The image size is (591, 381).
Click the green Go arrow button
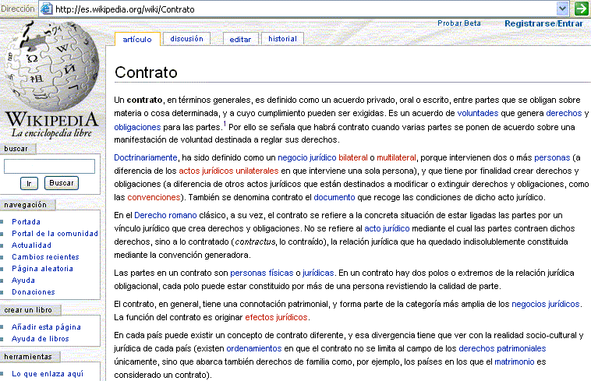tap(581, 9)
